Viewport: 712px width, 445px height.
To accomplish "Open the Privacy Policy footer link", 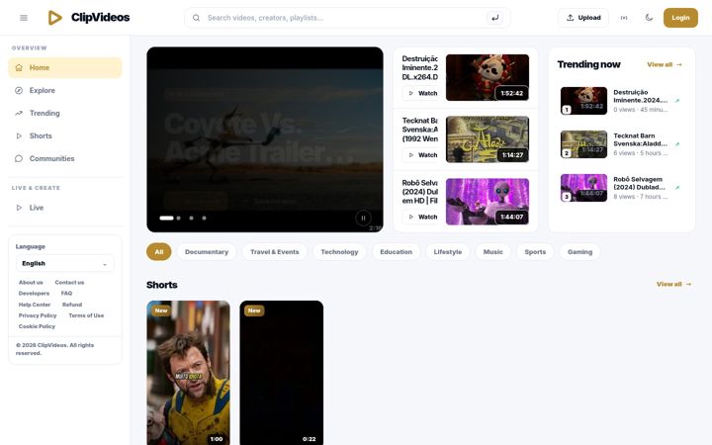I will 38,315.
